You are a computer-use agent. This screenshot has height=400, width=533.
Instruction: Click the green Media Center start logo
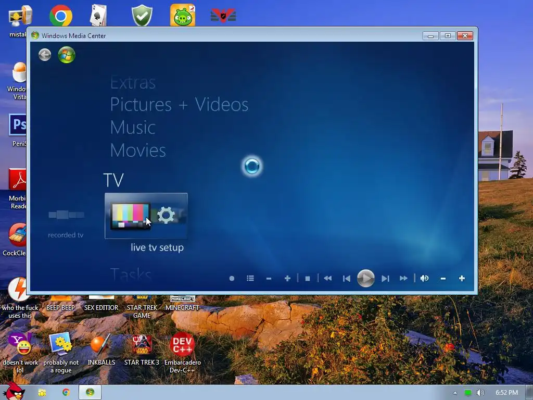66,55
